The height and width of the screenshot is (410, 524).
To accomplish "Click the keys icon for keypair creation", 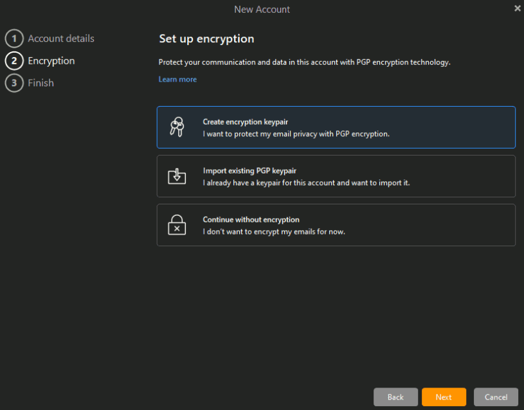I will point(177,127).
